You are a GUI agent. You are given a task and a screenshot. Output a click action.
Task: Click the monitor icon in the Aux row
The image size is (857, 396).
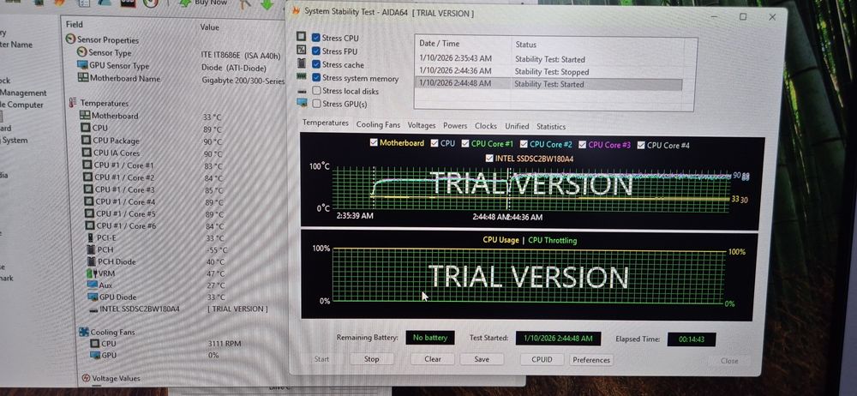click(x=93, y=285)
